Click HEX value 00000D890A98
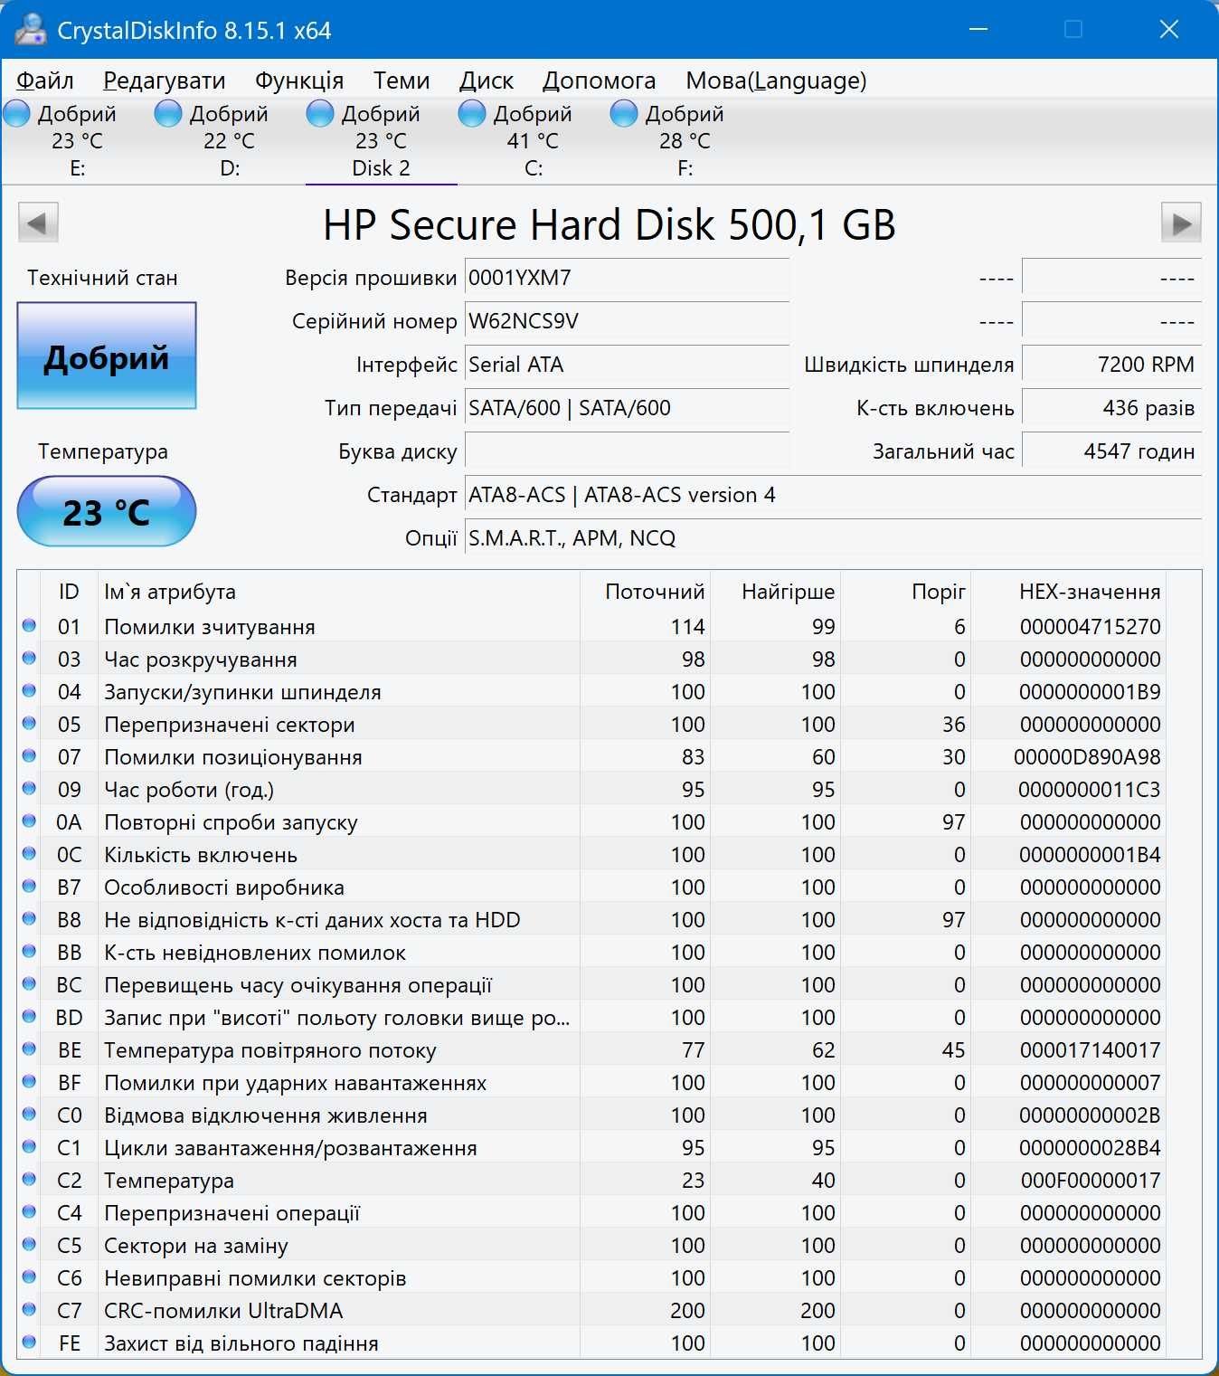This screenshot has width=1219, height=1376. tap(1087, 757)
